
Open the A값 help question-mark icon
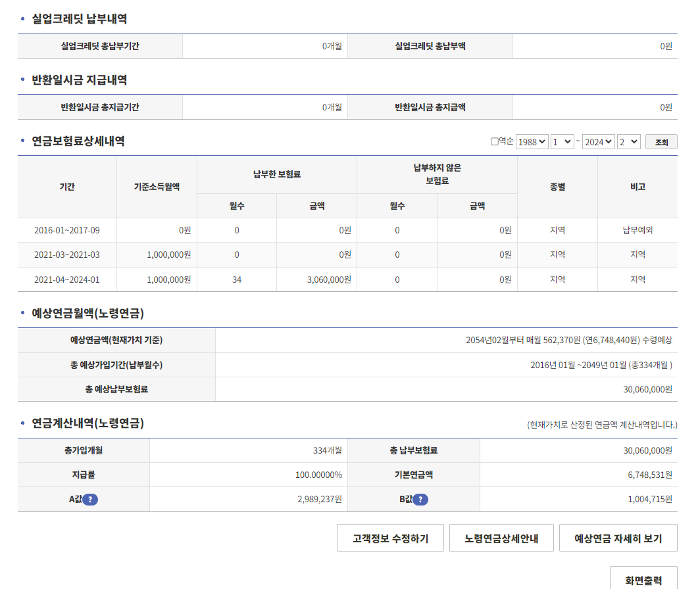tap(90, 500)
